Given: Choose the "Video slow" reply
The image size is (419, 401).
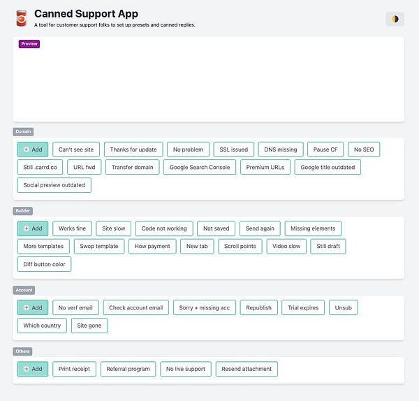Looking at the screenshot, I should coord(286,246).
